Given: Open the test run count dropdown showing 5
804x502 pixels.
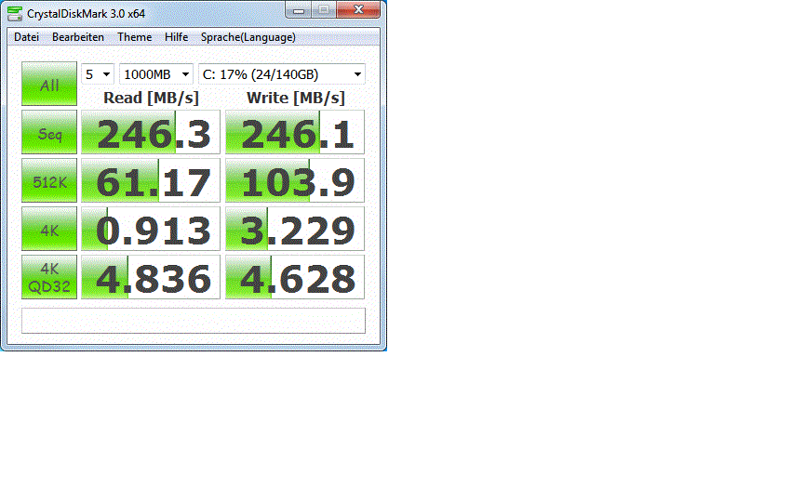Looking at the screenshot, I should tap(98, 74).
